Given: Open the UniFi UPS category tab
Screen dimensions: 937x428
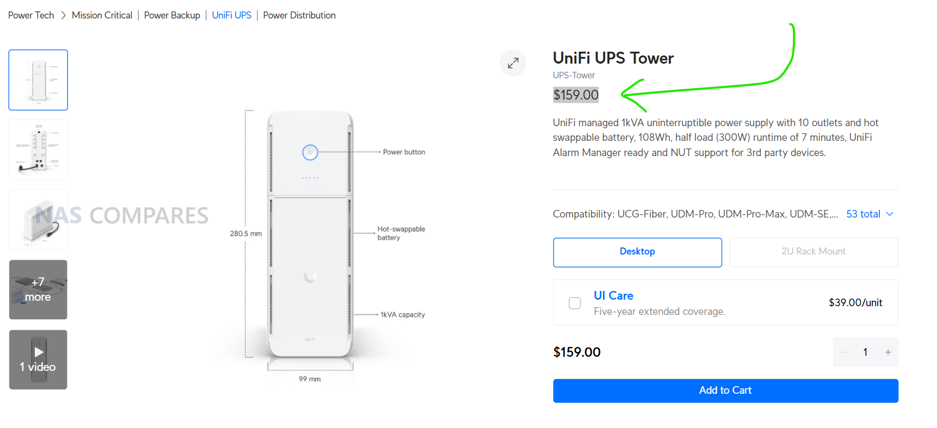Looking at the screenshot, I should tap(231, 15).
